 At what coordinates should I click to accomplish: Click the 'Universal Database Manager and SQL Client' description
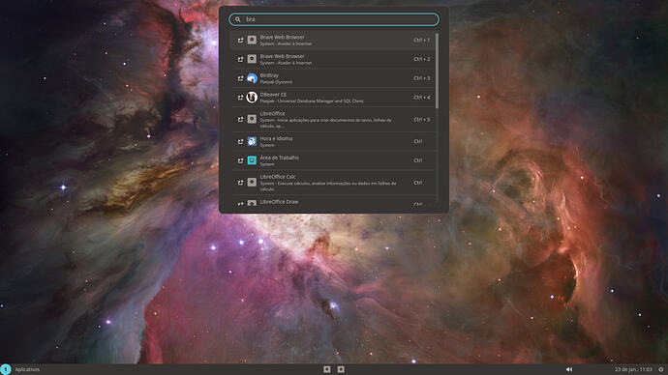[320, 101]
